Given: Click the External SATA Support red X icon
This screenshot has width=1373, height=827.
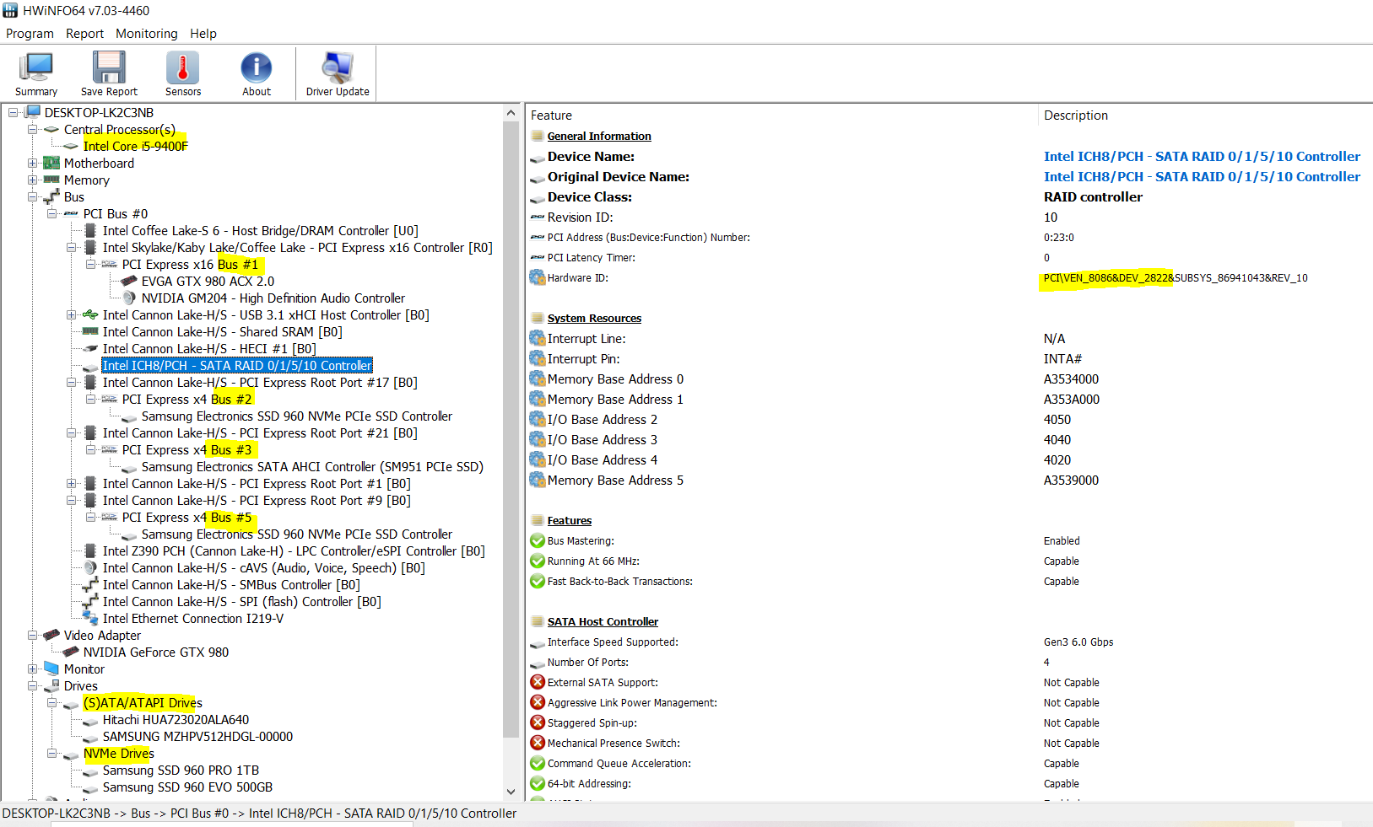Looking at the screenshot, I should (x=538, y=682).
